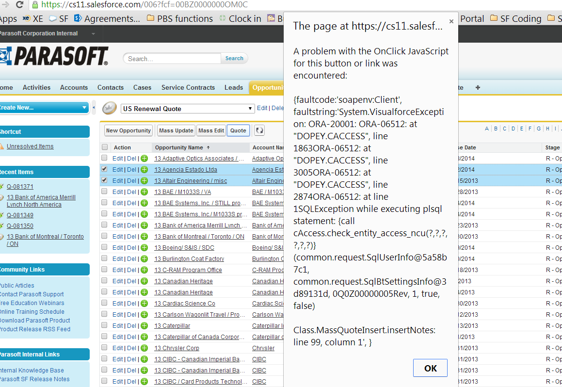Open the Unresolved Items shortcut
The width and height of the screenshot is (562, 387).
30,146
